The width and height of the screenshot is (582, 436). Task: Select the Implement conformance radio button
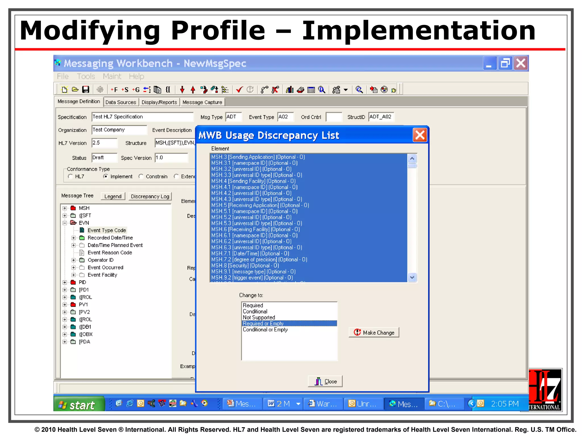(x=106, y=176)
